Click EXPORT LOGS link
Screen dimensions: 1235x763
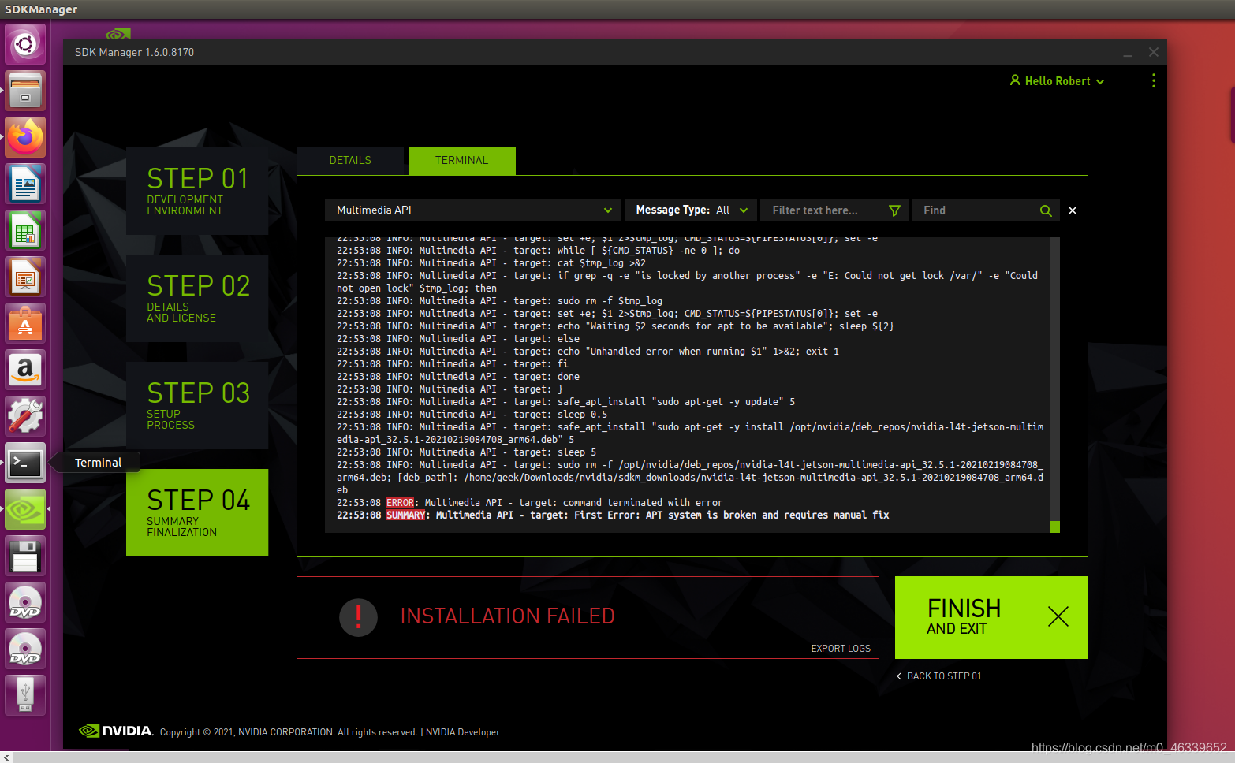click(x=841, y=649)
